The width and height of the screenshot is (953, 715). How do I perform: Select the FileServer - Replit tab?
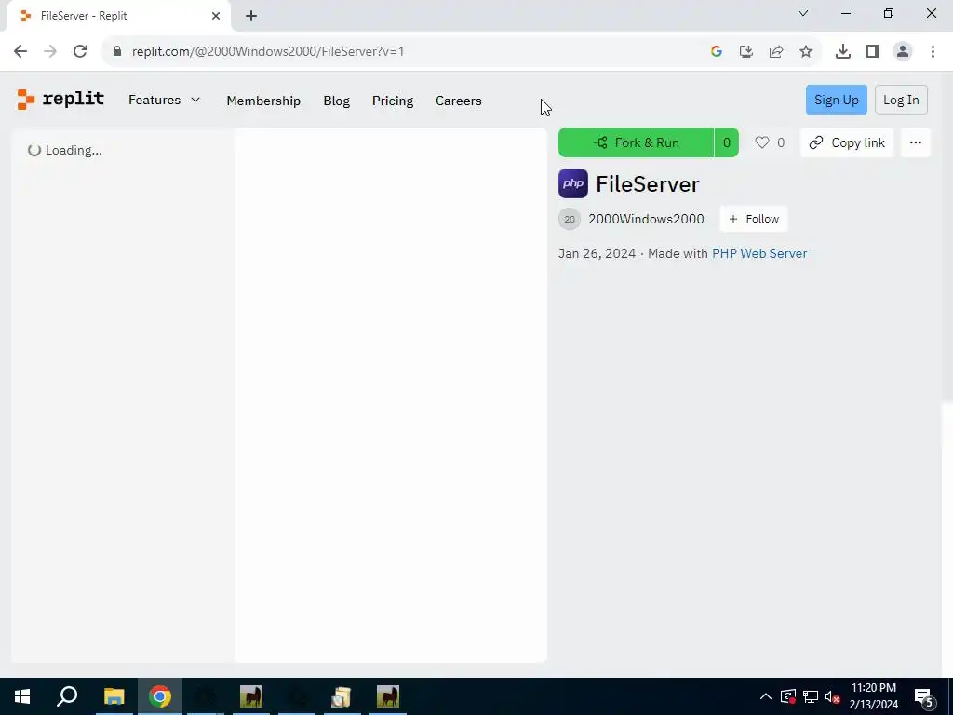click(x=118, y=16)
